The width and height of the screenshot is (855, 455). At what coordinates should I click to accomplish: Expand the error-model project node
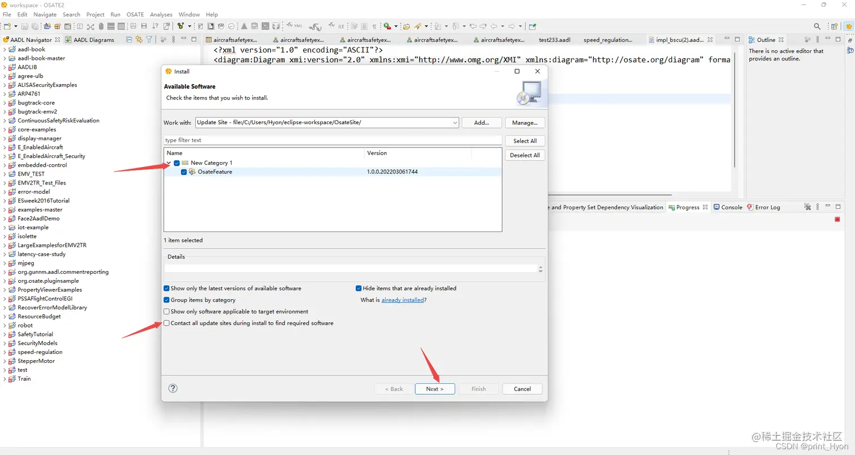pos(5,191)
